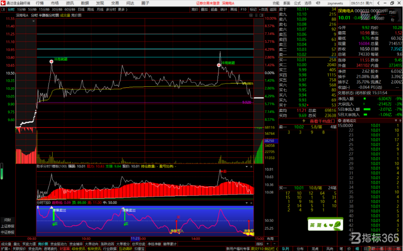Image resolution: width=403 pixels, height=251 pixels.
Task: Click the collapse arrow beside 侧边栏
Action: (x=277, y=249)
